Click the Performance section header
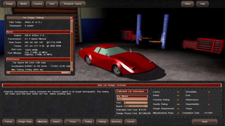The width and height of the screenshot is (225, 126). [x=38, y=59]
